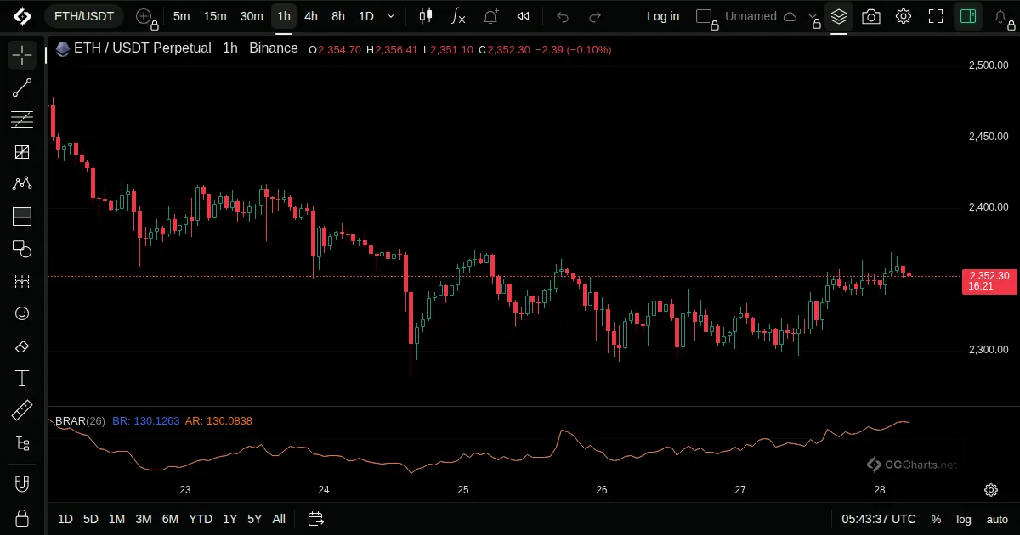Add a compare symbol
Image resolution: width=1020 pixels, height=535 pixels.
click(144, 16)
